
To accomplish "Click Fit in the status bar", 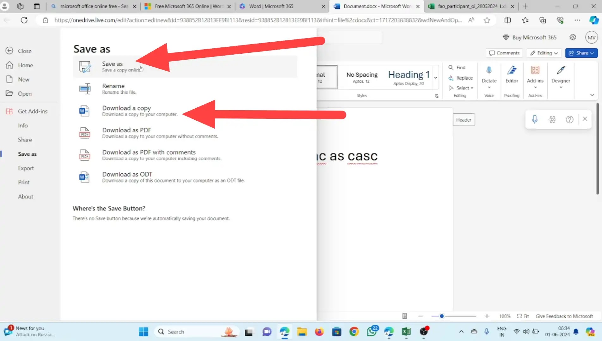I will (523, 316).
